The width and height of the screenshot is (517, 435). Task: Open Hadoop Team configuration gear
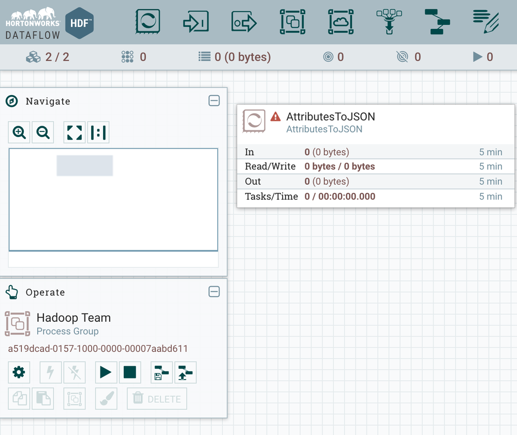coord(19,372)
